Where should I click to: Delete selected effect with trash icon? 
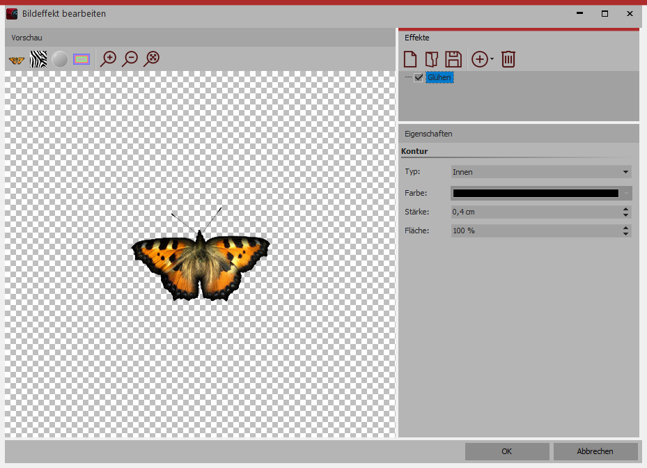[508, 59]
